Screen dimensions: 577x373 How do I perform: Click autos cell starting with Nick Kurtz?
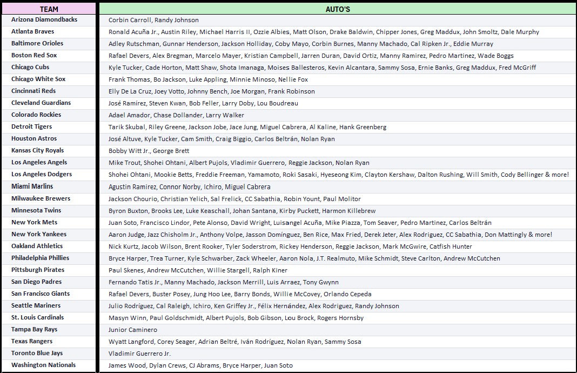[x=338, y=247]
